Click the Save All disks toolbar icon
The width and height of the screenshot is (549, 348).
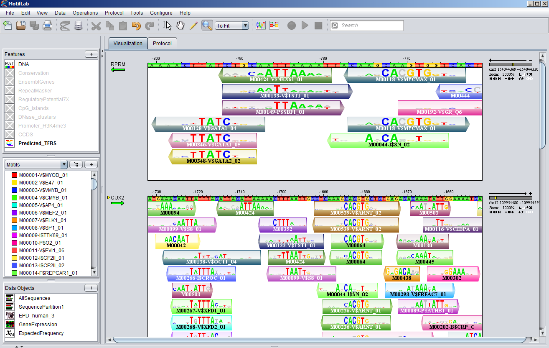pyautogui.click(x=34, y=26)
